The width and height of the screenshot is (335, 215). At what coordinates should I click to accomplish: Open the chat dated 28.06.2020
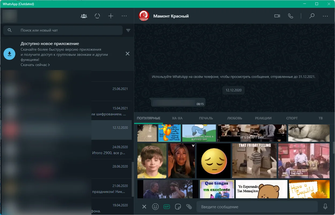coord(66,169)
